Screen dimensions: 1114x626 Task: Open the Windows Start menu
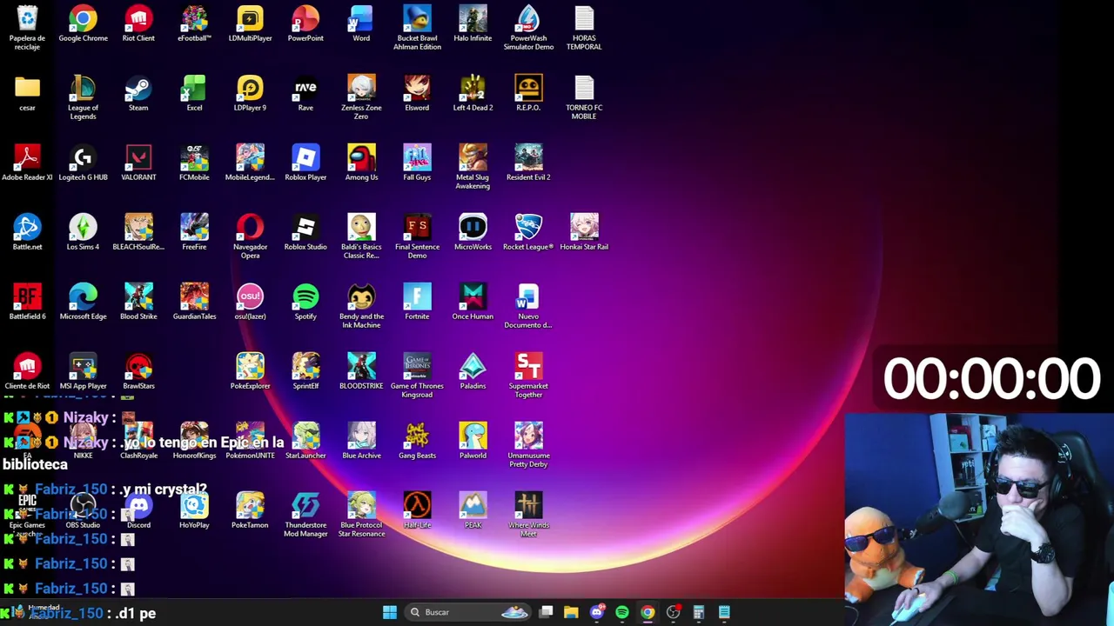point(390,612)
